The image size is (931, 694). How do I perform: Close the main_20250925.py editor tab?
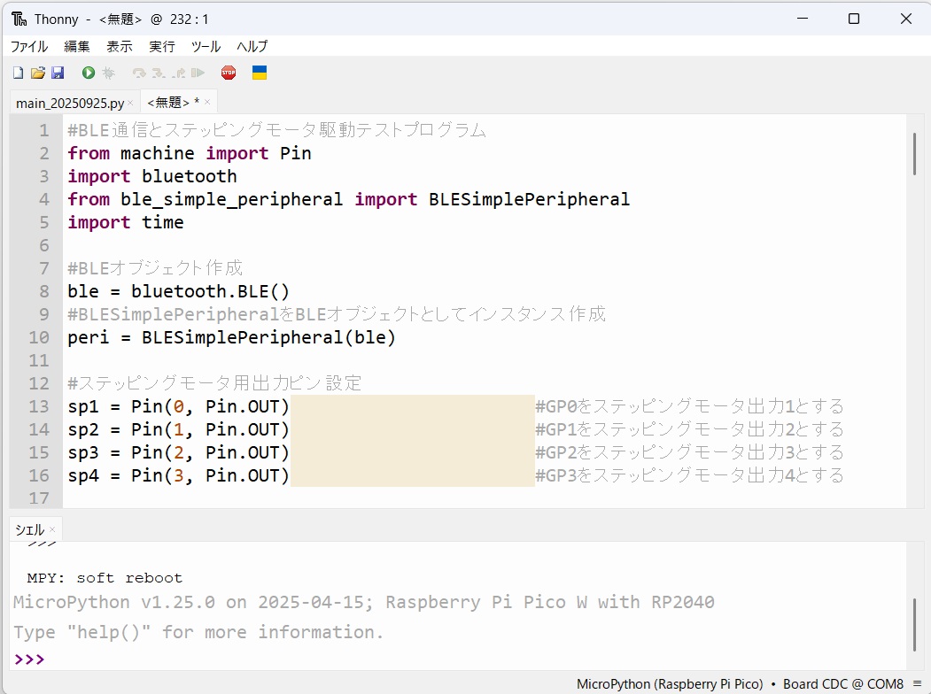(130, 103)
